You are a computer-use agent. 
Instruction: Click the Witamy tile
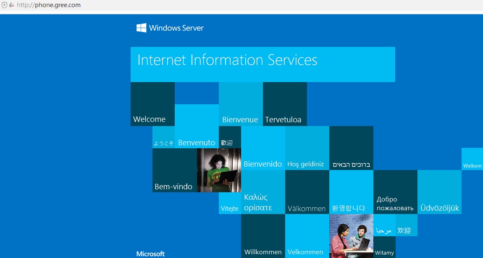click(384, 247)
